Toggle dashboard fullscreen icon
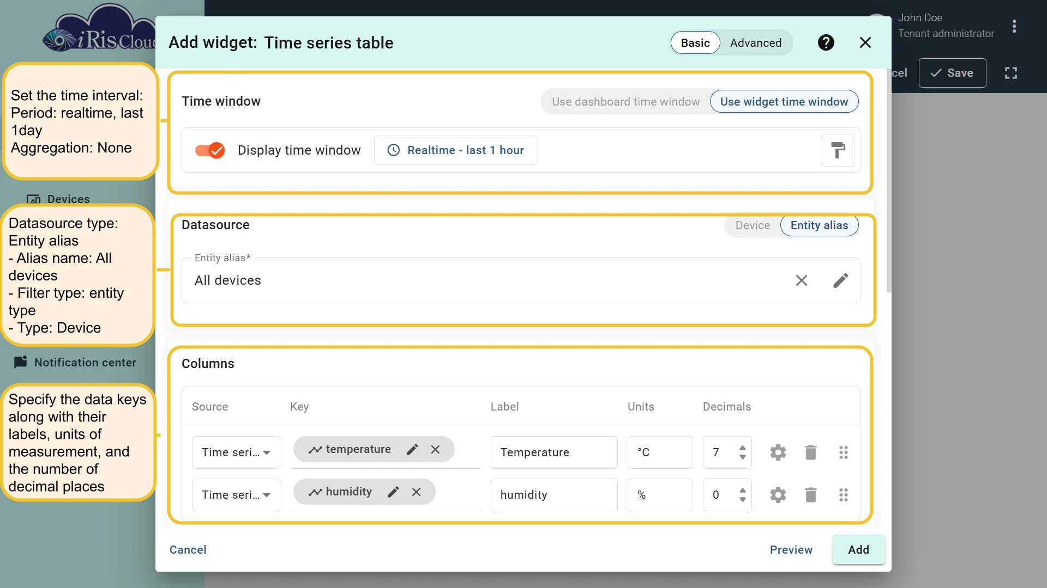The width and height of the screenshot is (1047, 588). pos(1011,73)
